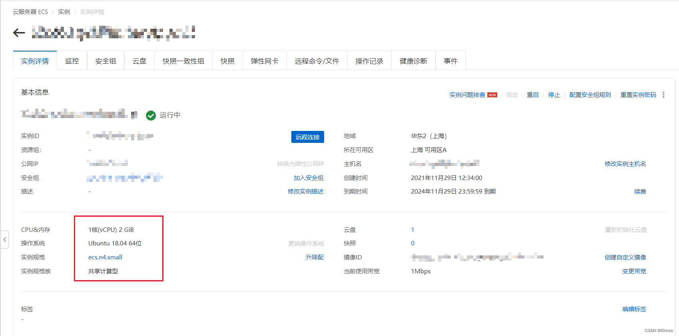Switch to the 操作记录 tab
This screenshot has width=679, height=336.
point(369,61)
